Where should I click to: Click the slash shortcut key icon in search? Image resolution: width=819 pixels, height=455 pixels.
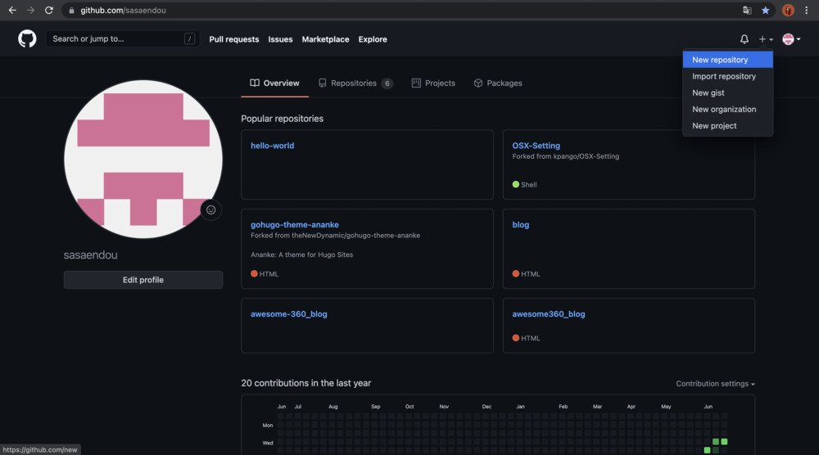(x=190, y=38)
